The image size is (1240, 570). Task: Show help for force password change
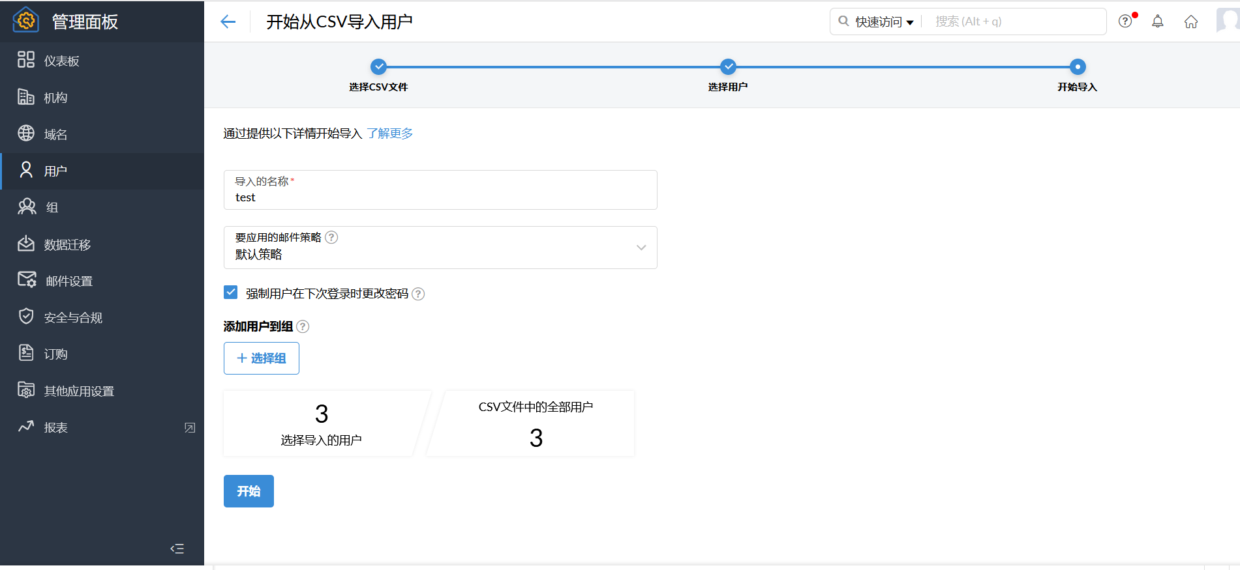pyautogui.click(x=418, y=294)
